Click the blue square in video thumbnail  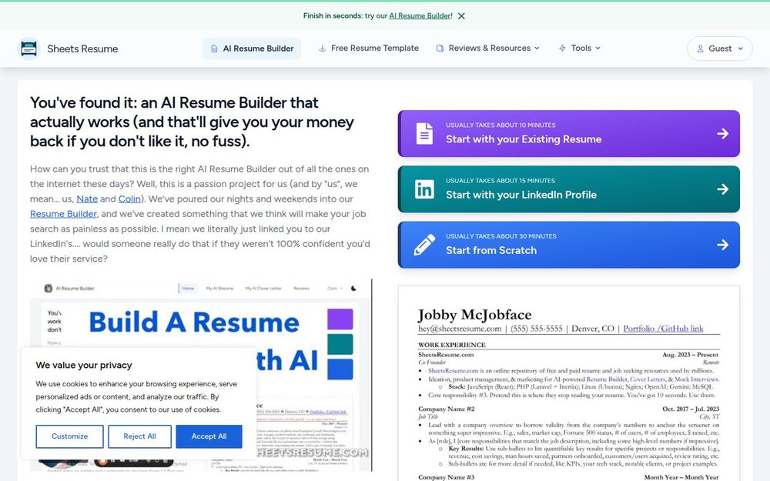[x=340, y=369]
